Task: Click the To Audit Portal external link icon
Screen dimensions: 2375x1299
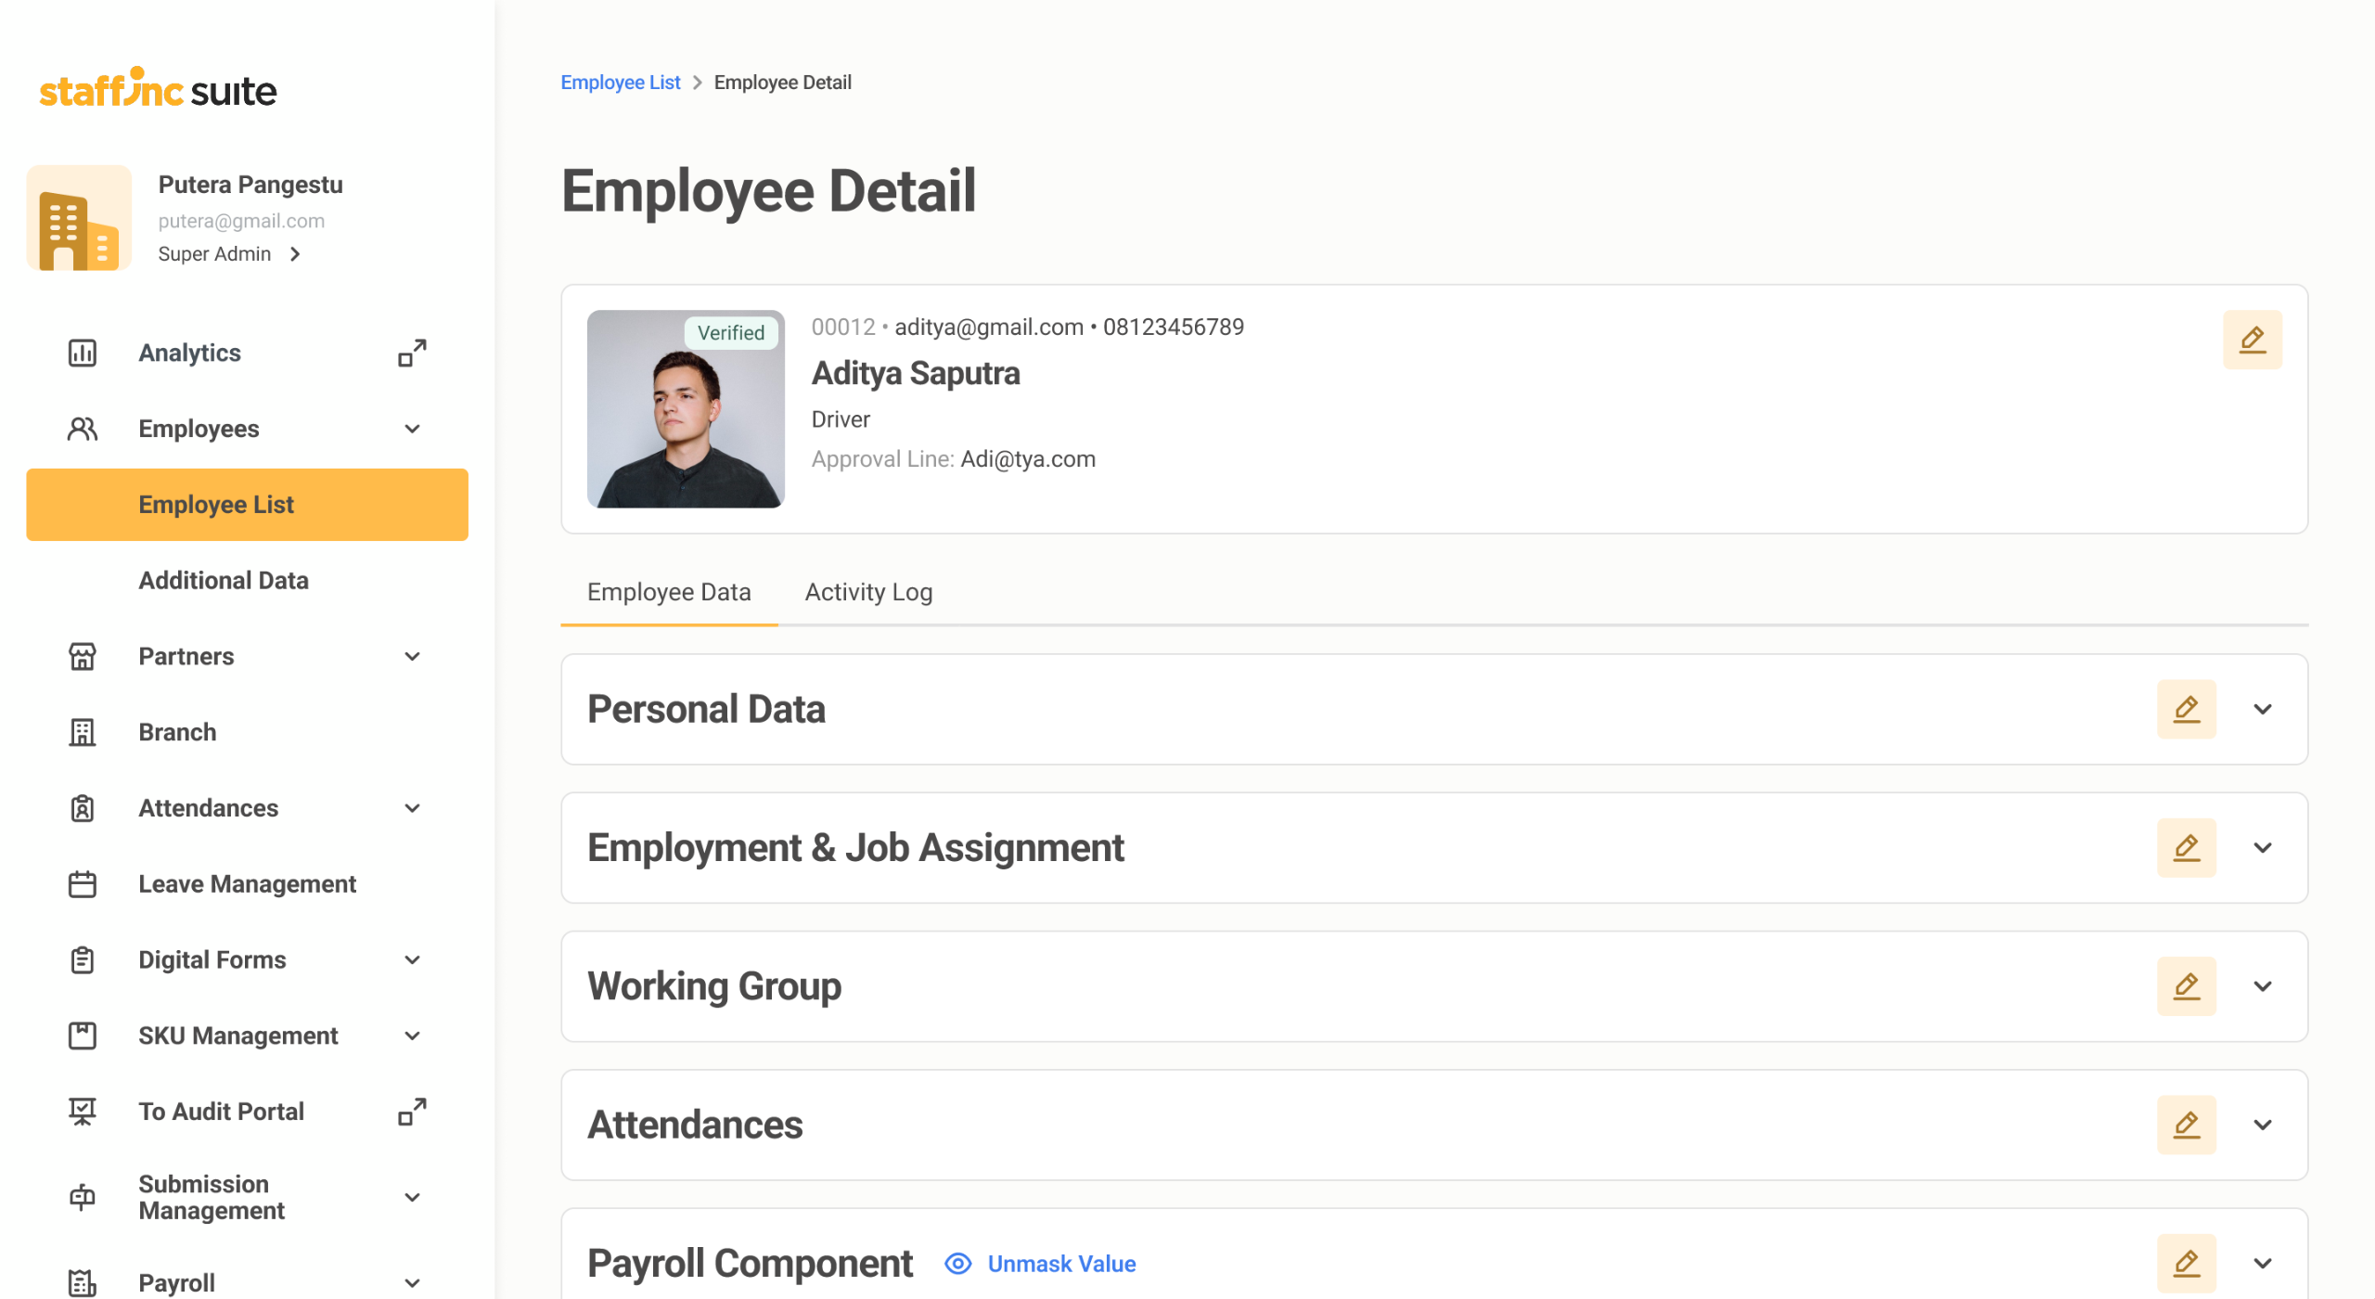Action: point(412,1112)
